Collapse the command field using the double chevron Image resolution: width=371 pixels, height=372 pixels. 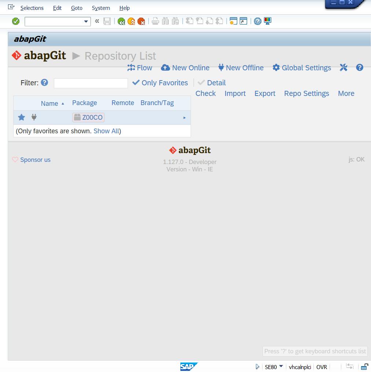97,21
